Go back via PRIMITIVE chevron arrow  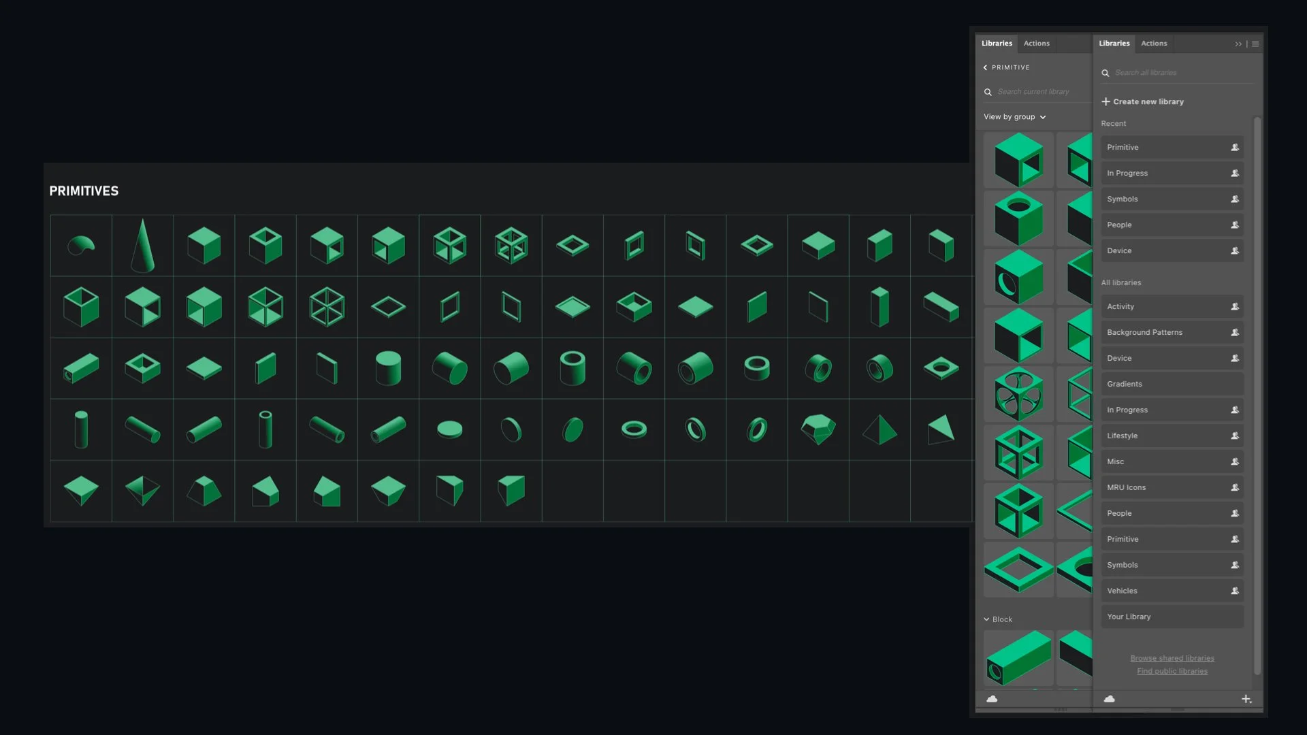pos(985,67)
